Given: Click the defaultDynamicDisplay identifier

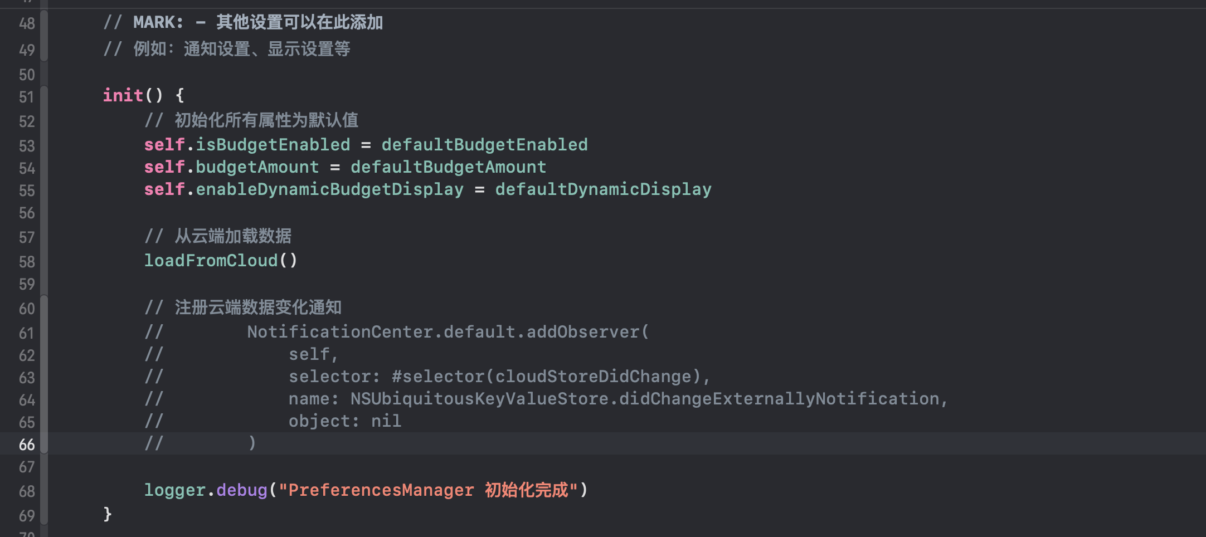Looking at the screenshot, I should click(x=603, y=189).
